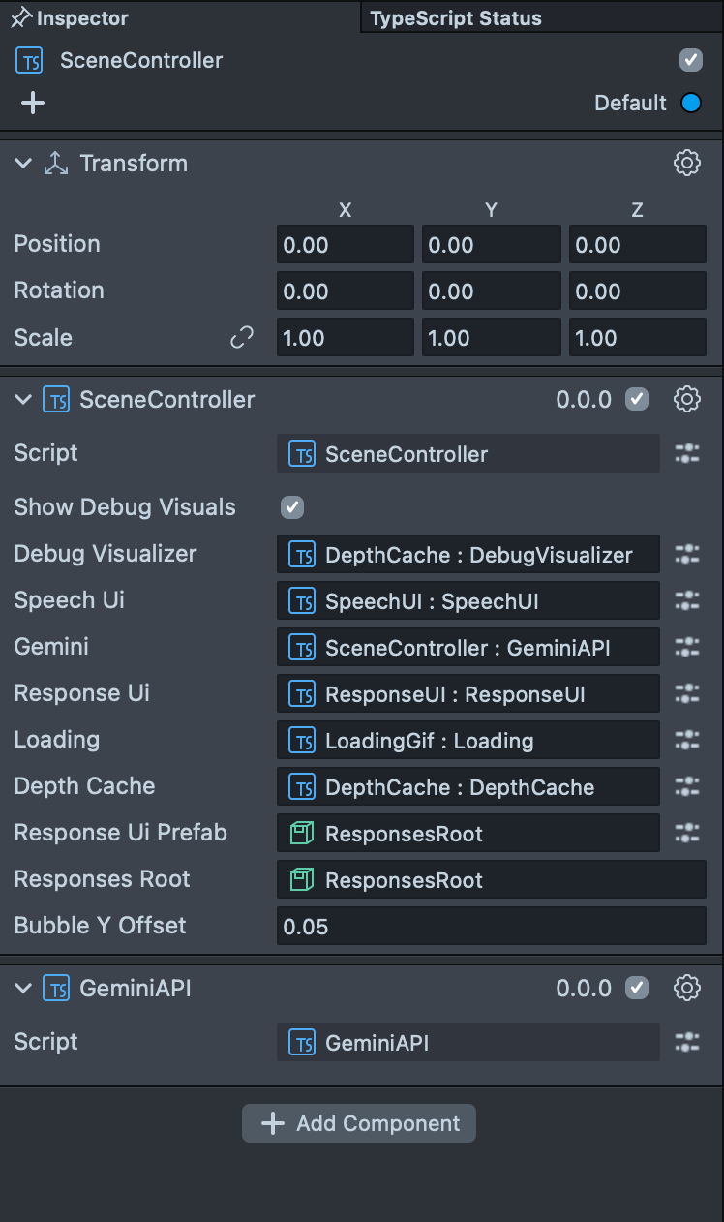Viewport: 724px width, 1222px height.
Task: Collapse the Transform section
Action: (23, 164)
